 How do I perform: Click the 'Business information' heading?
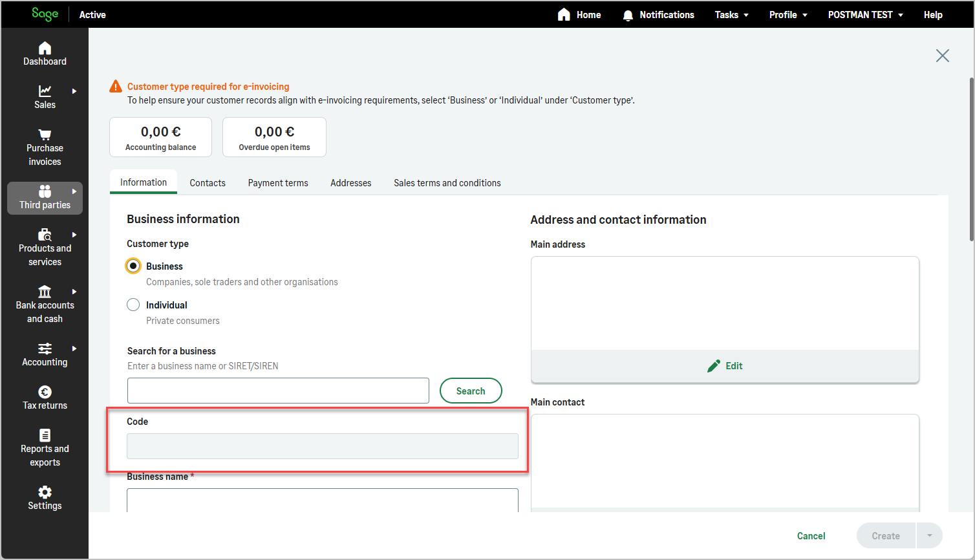click(183, 219)
